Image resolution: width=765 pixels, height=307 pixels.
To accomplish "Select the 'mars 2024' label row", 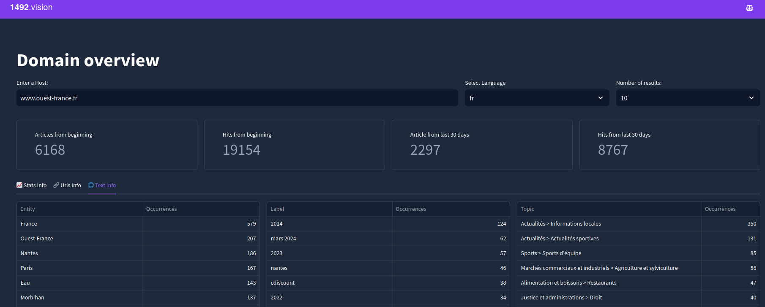I will click(283, 239).
